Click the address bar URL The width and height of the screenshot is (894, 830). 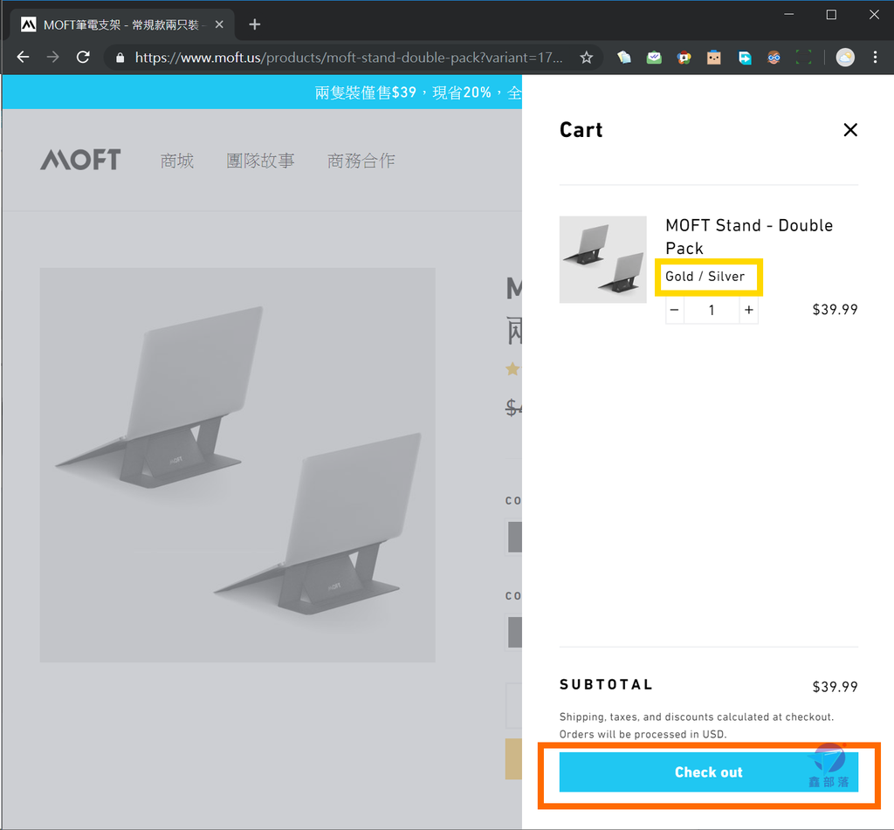(x=348, y=58)
